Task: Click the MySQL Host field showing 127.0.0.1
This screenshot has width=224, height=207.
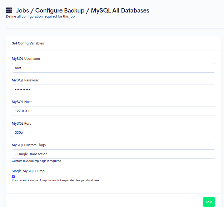Action: pyautogui.click(x=113, y=111)
